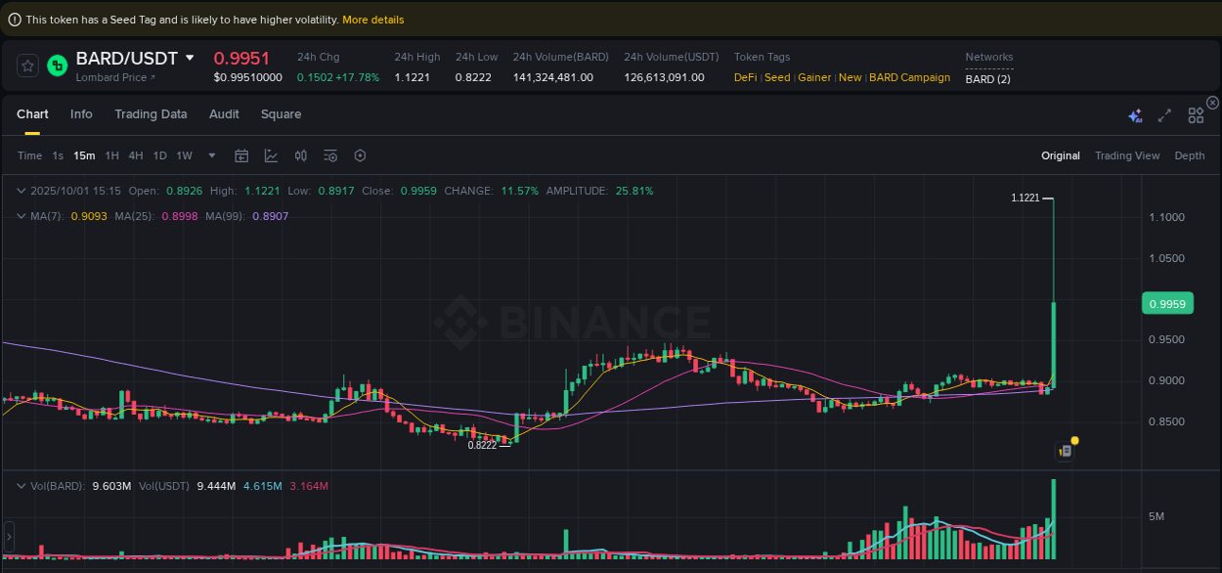The image size is (1222, 573).
Task: Switch chart to Trading View mode
Action: click(x=1127, y=155)
